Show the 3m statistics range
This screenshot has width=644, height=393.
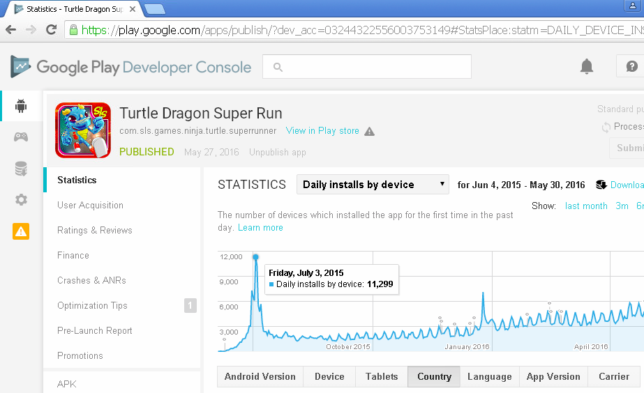tap(622, 206)
